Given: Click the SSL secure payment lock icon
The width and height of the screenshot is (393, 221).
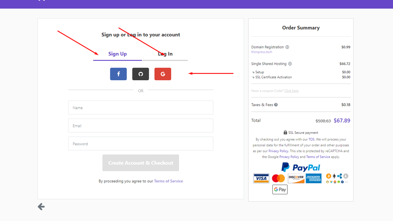Looking at the screenshot, I should (x=285, y=132).
